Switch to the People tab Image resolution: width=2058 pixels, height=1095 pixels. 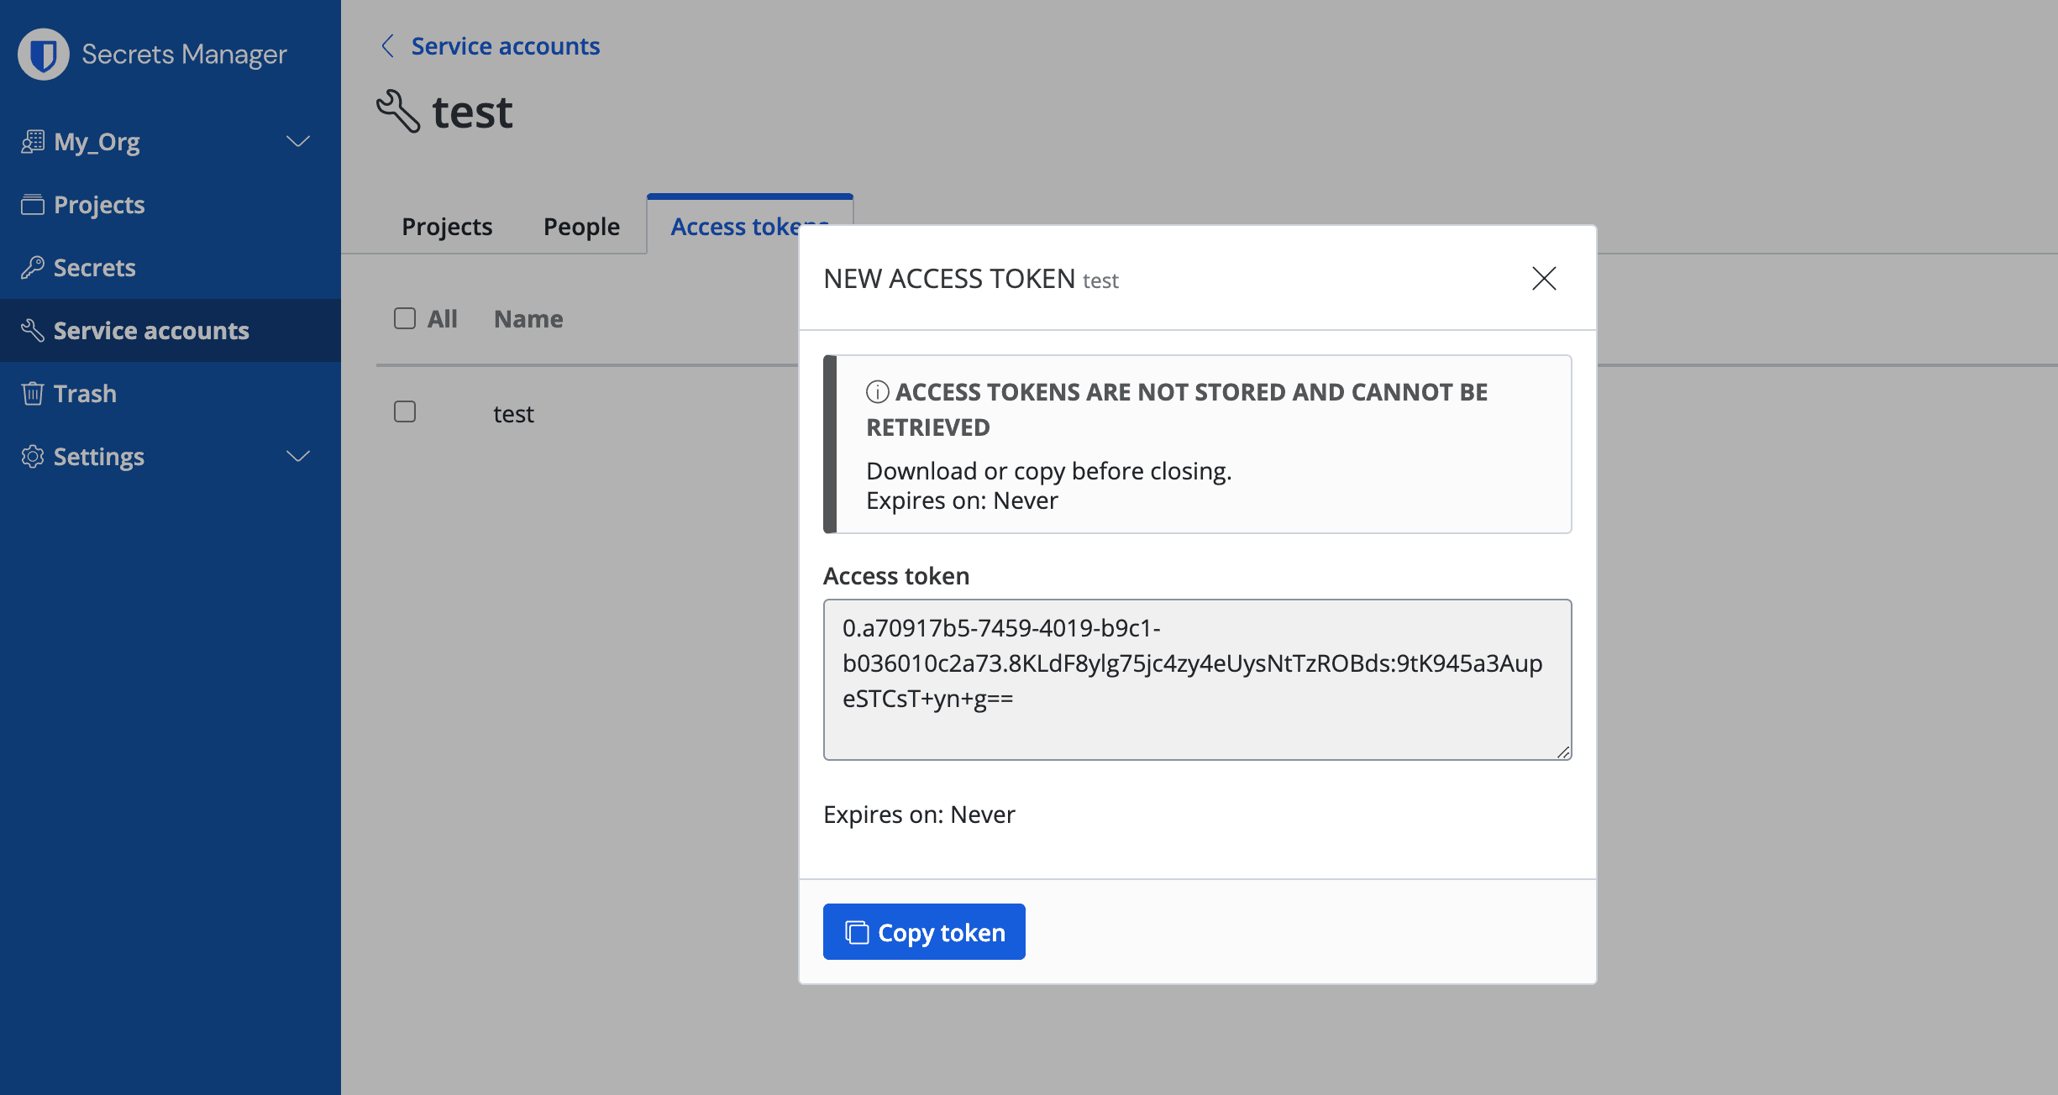pyautogui.click(x=580, y=226)
